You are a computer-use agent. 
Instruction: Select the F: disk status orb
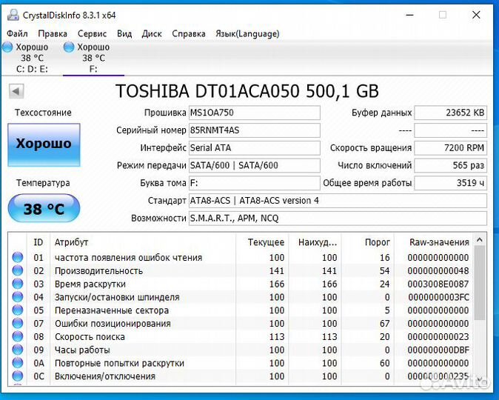(69, 47)
